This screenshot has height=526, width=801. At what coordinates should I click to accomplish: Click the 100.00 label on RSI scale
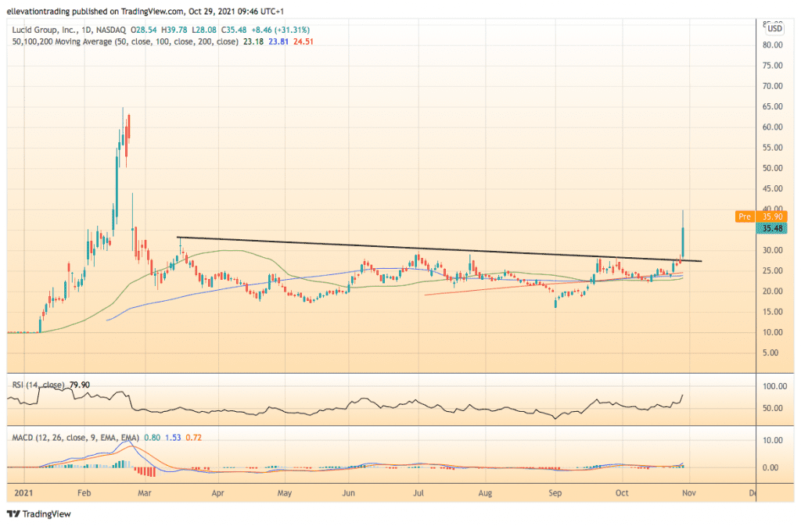(774, 386)
